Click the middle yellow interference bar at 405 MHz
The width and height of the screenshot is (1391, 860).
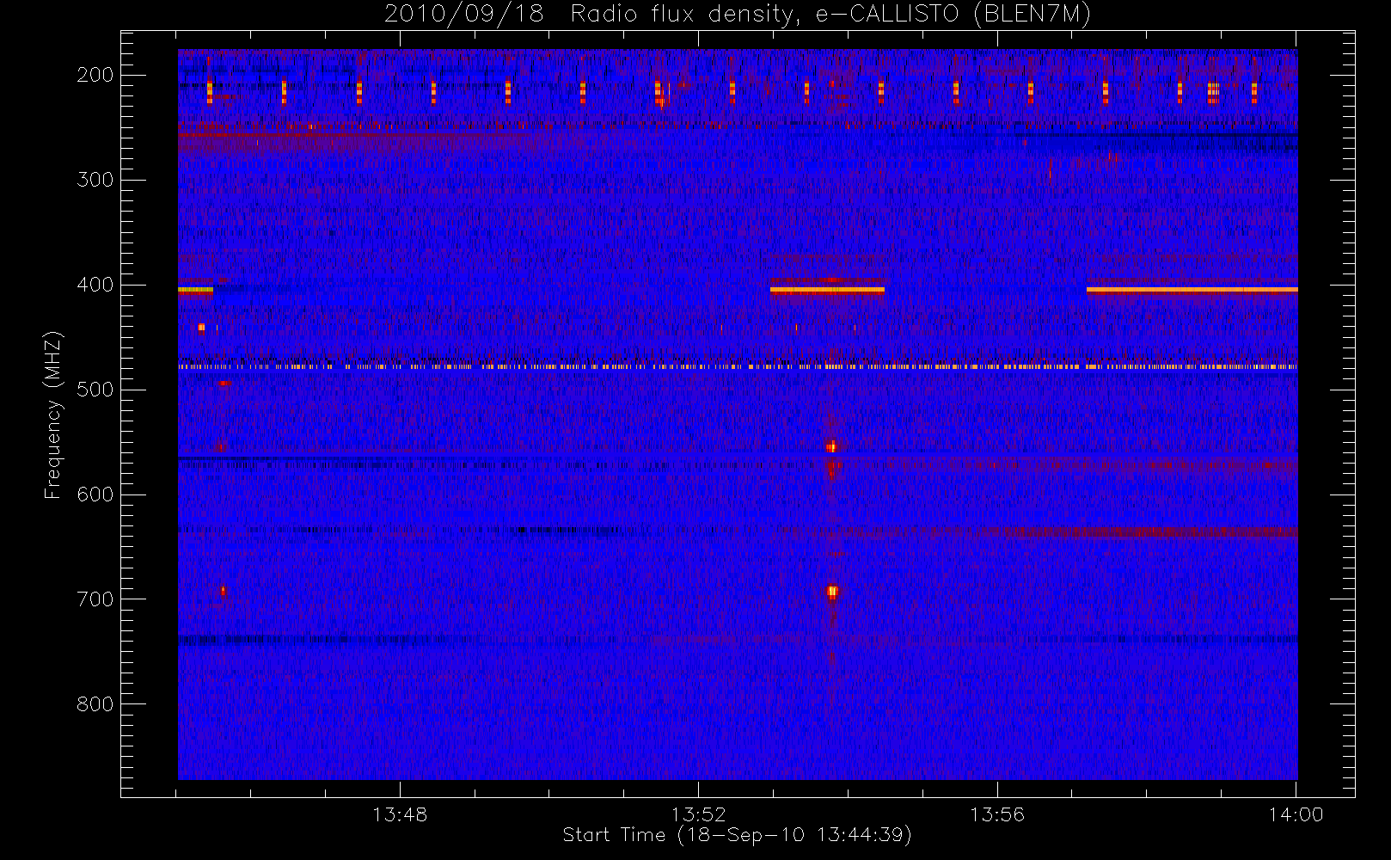click(x=827, y=290)
